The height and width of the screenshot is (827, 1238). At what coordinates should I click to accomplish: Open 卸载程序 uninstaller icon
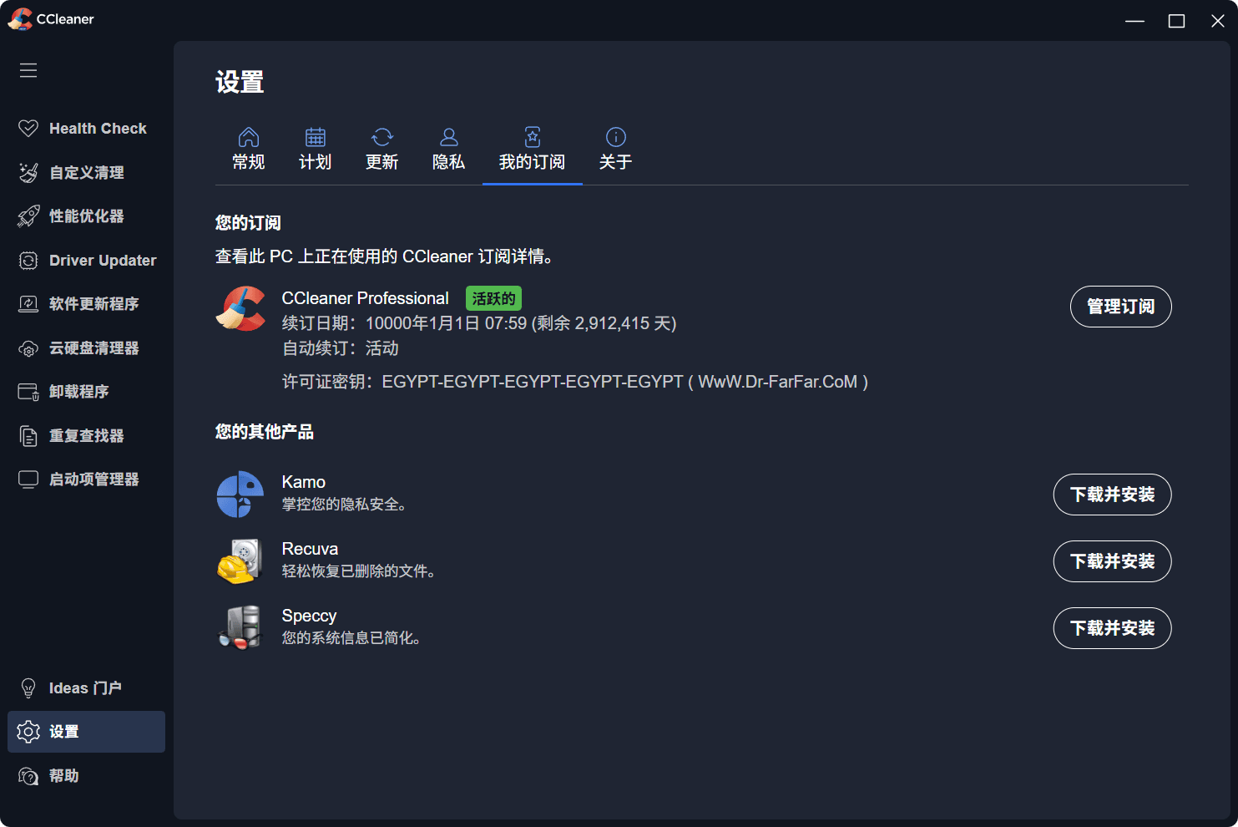click(28, 391)
